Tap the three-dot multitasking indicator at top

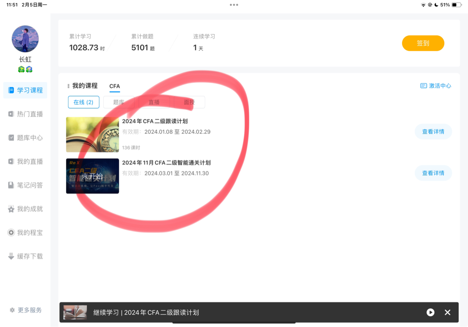tap(234, 5)
